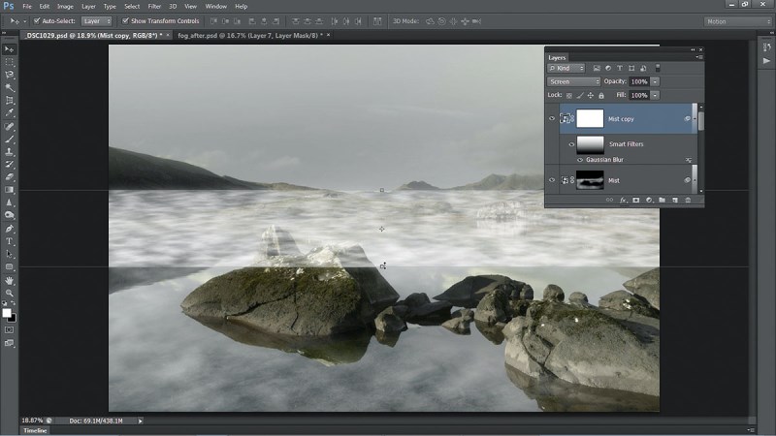Image resolution: width=776 pixels, height=436 pixels.
Task: Open the Filter menu
Action: (154, 7)
